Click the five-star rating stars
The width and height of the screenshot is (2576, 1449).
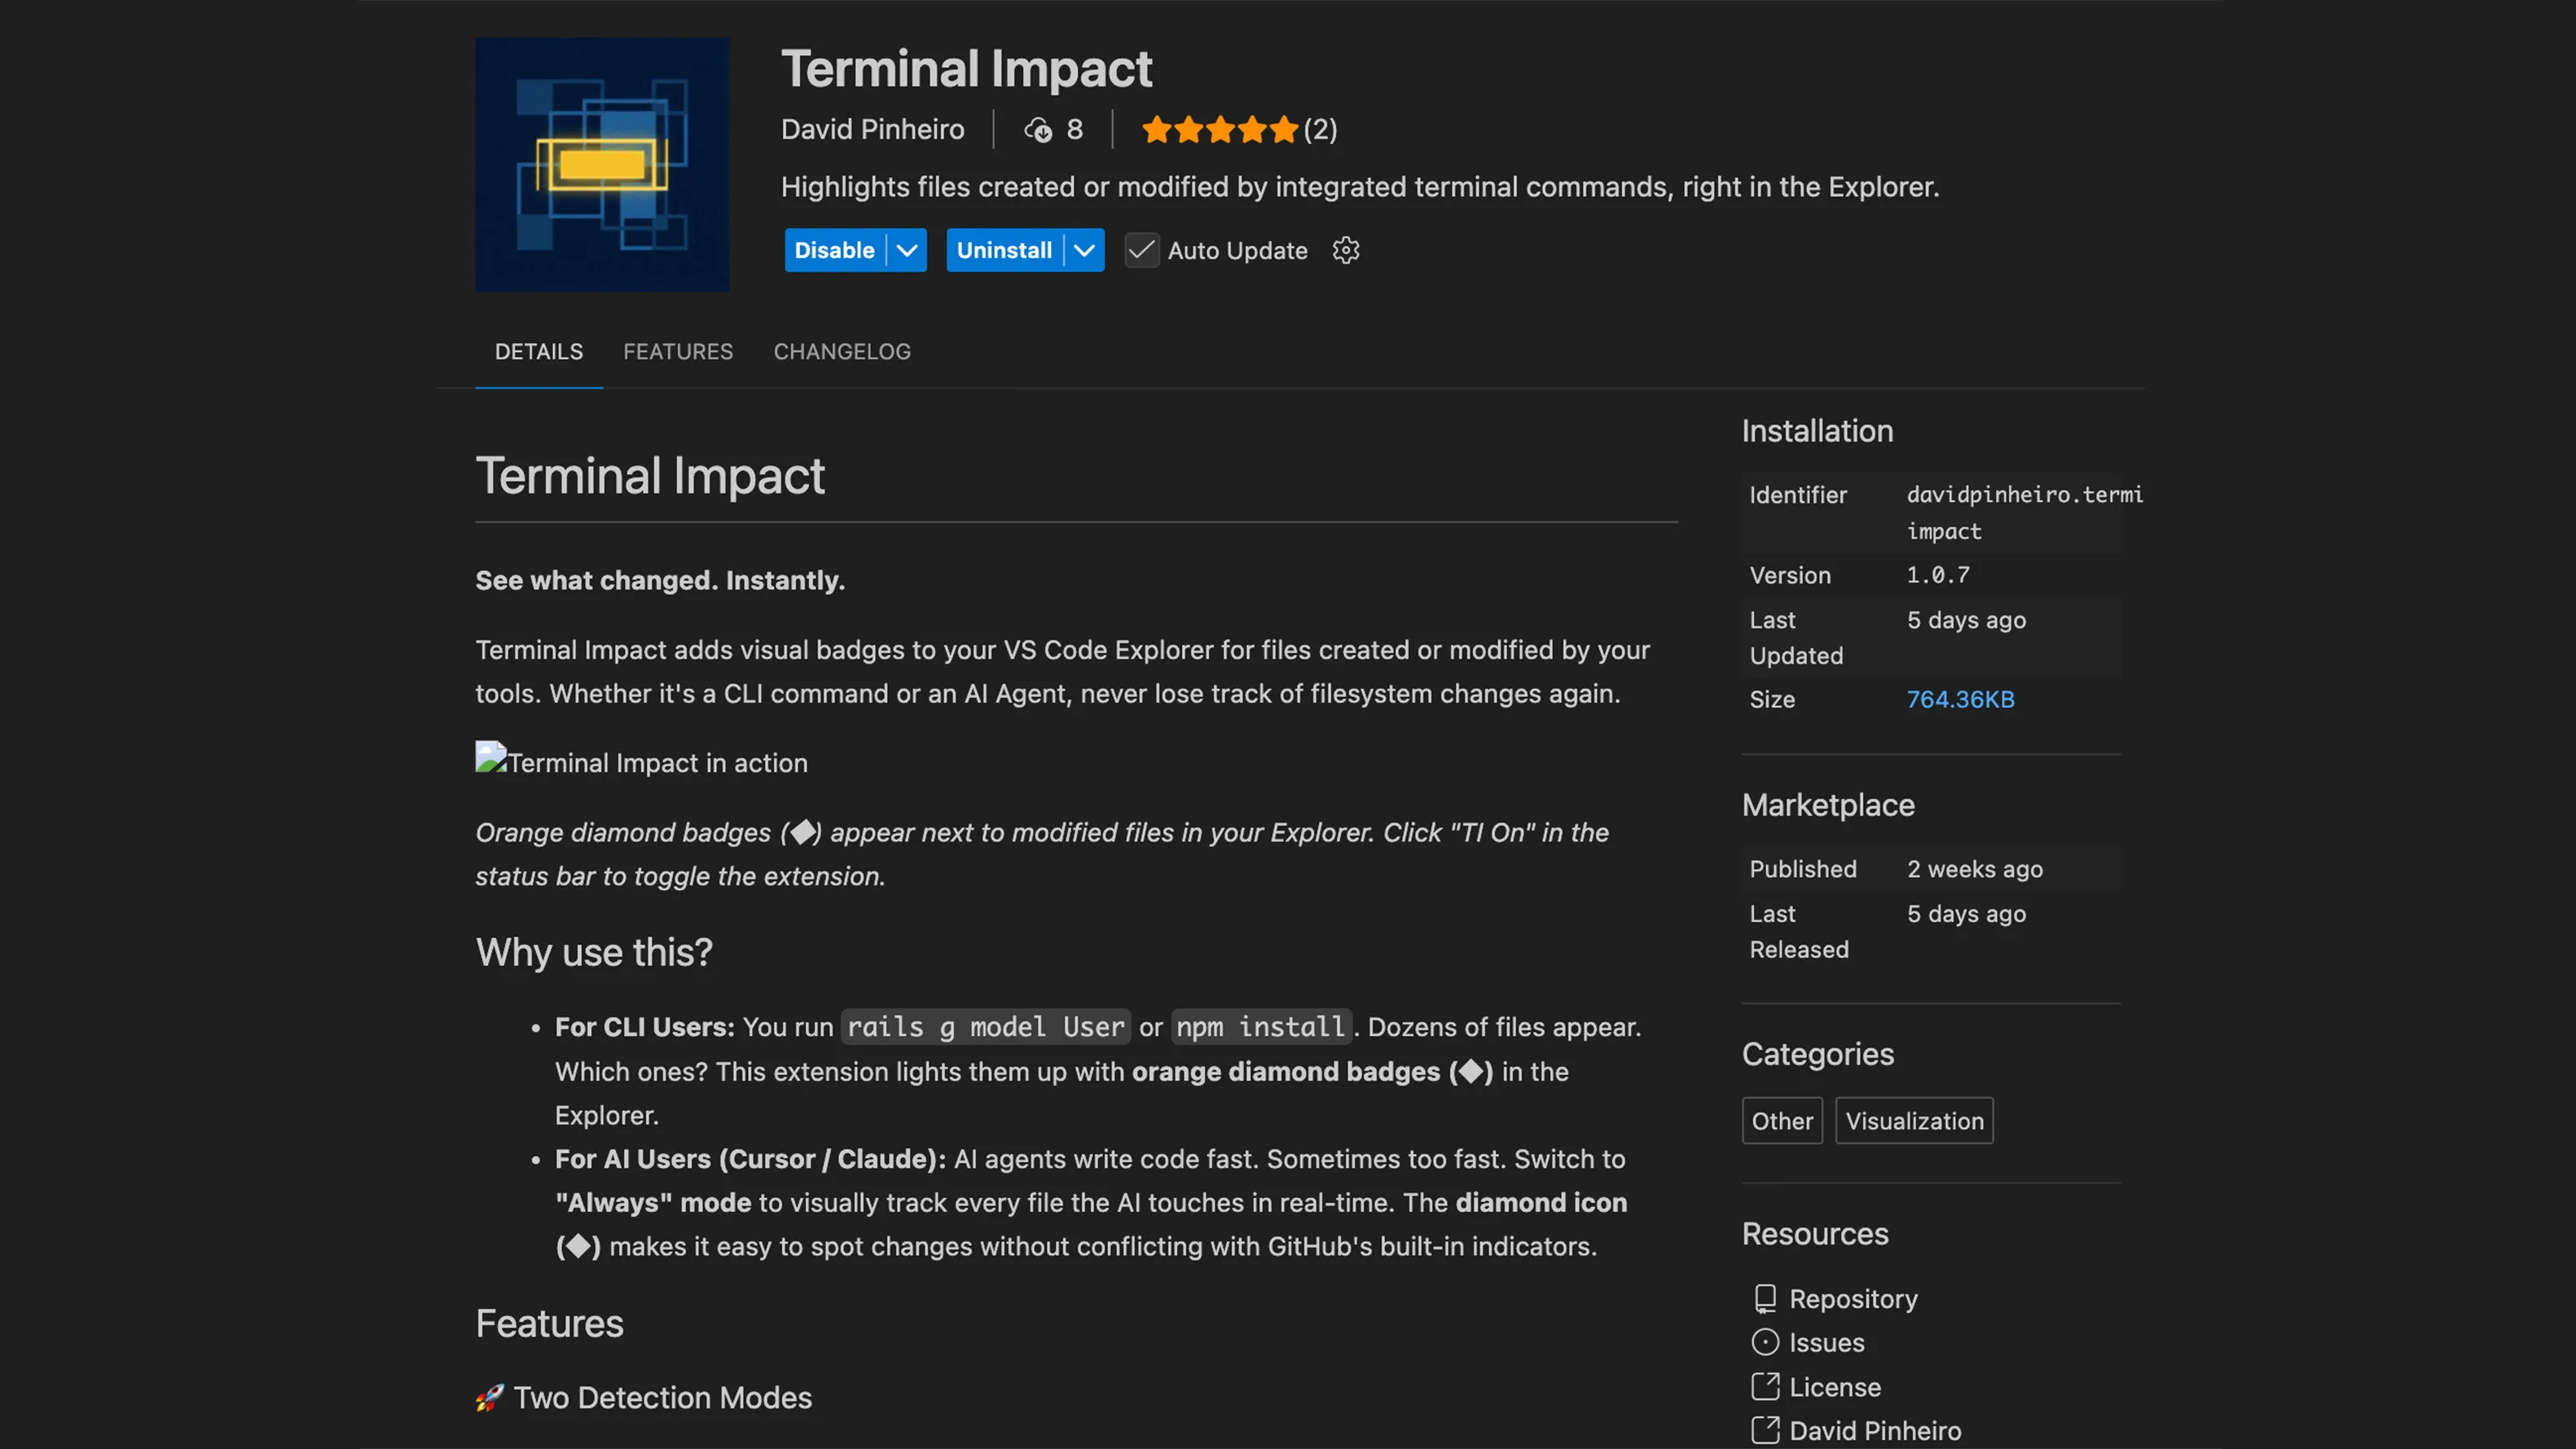click(1219, 129)
